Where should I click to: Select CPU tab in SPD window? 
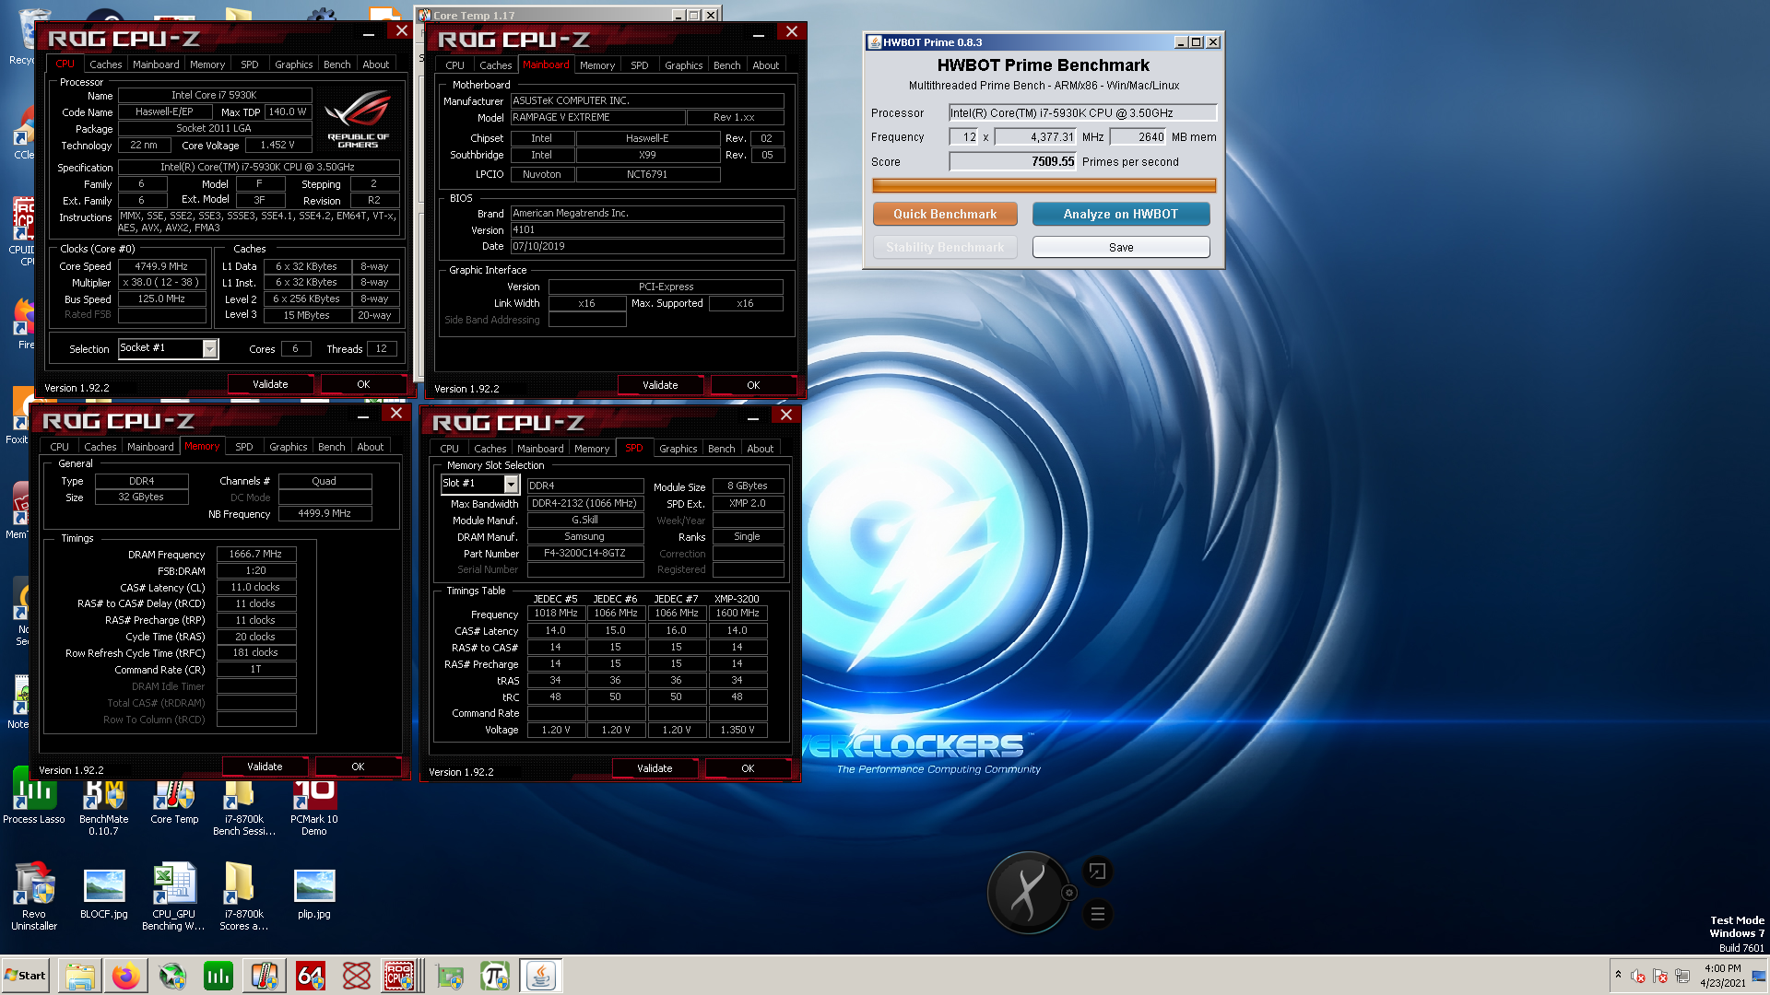pos(449,449)
